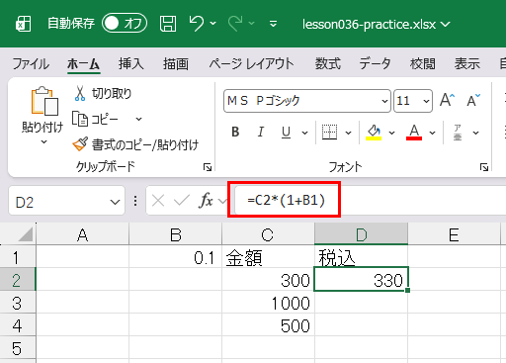Open the コピー dropdown arrow
The width and height of the screenshot is (506, 363).
point(138,119)
